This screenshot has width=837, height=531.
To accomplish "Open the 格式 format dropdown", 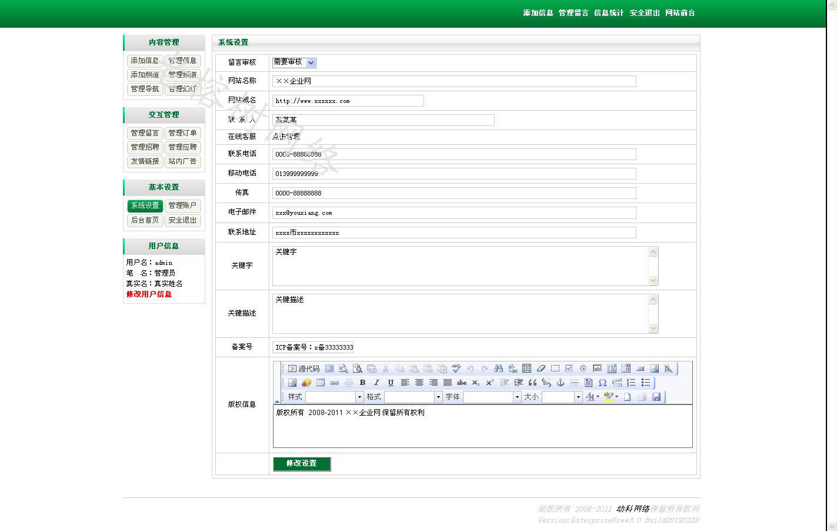I will coord(413,397).
